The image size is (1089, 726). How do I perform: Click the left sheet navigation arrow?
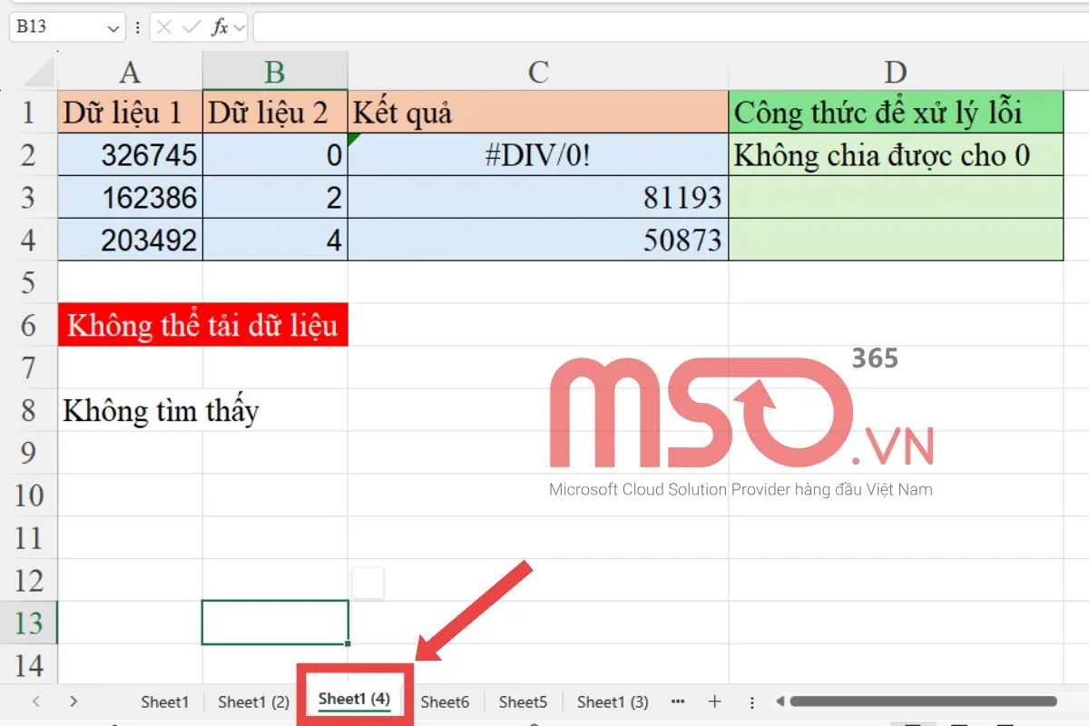pos(34,701)
